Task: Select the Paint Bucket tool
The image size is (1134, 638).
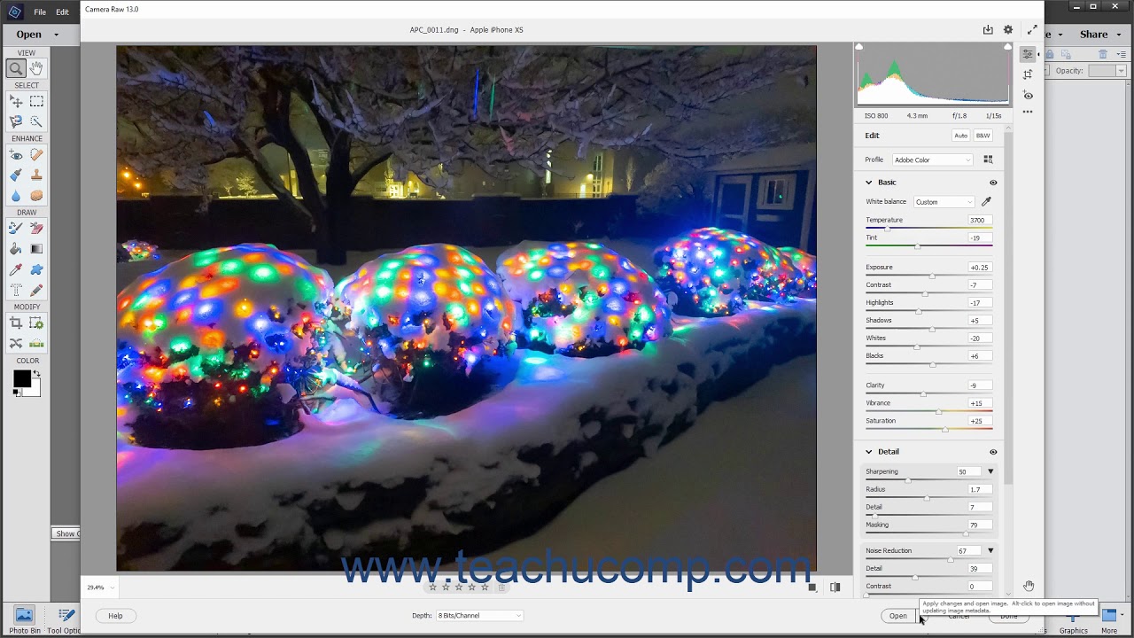Action: pyautogui.click(x=16, y=249)
